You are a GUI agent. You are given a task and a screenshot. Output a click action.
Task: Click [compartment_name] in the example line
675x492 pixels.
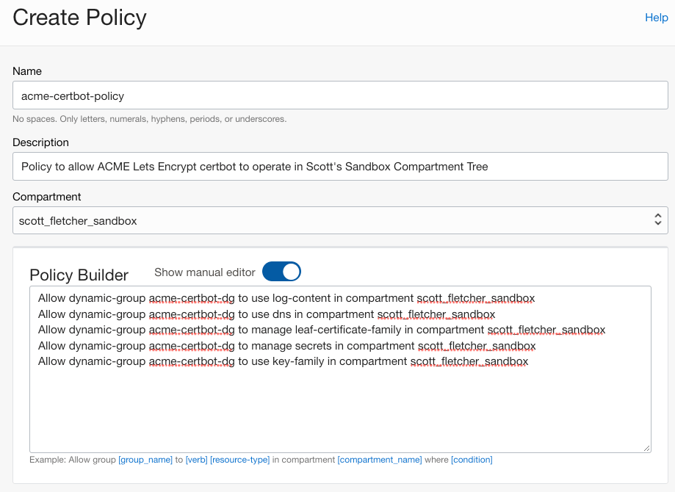(x=379, y=460)
